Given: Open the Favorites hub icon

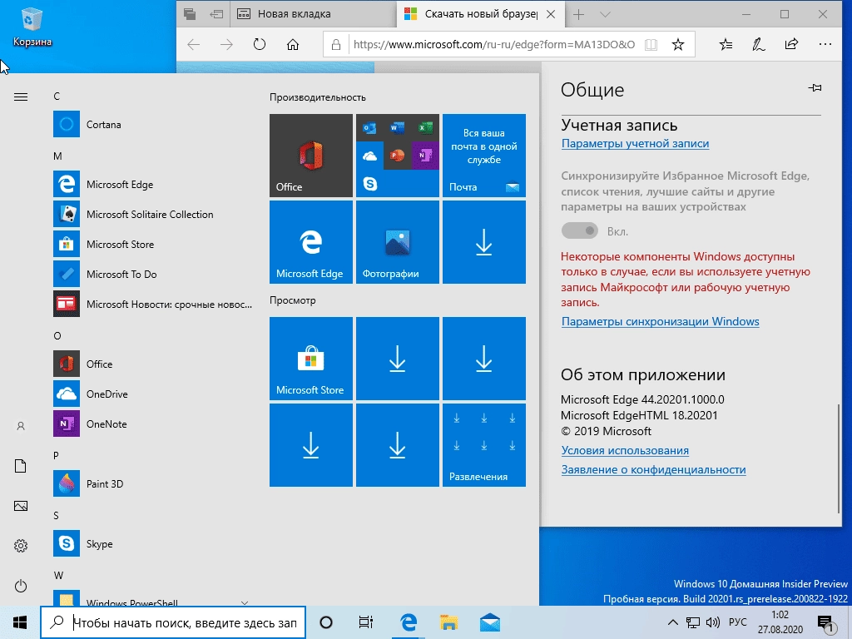Looking at the screenshot, I should (x=726, y=45).
